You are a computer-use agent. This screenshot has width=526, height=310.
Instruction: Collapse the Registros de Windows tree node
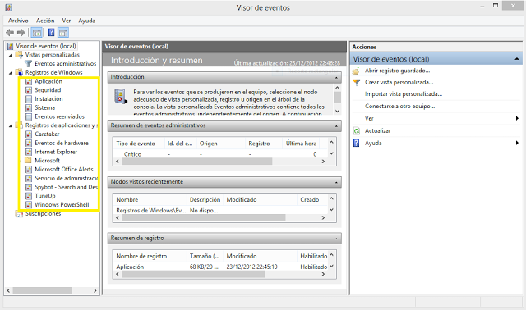[x=10, y=73]
